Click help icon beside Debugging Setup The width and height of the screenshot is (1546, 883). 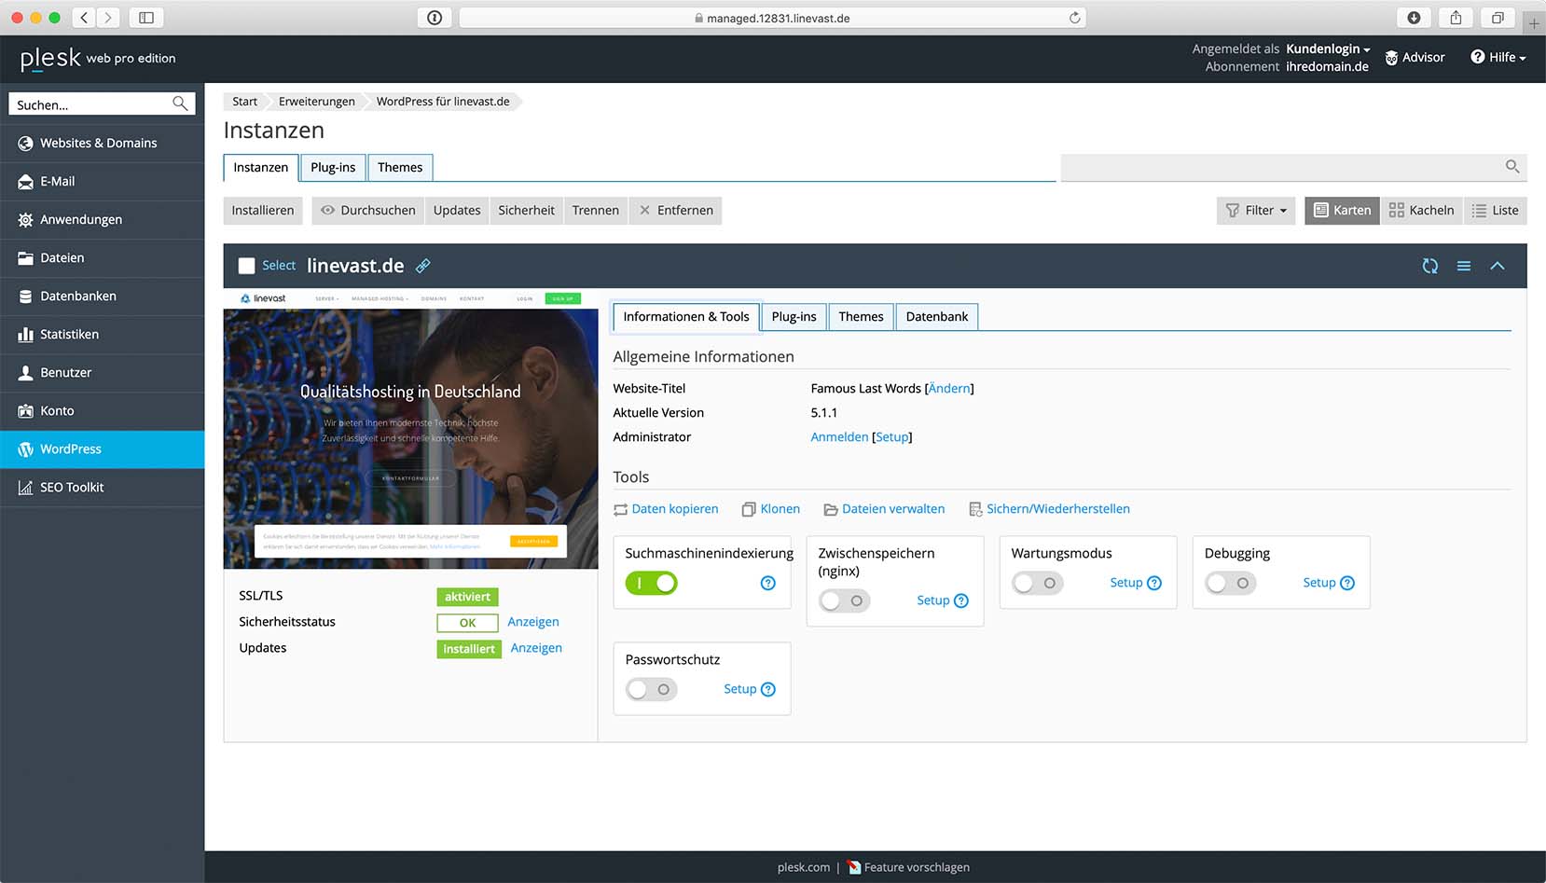(x=1347, y=583)
